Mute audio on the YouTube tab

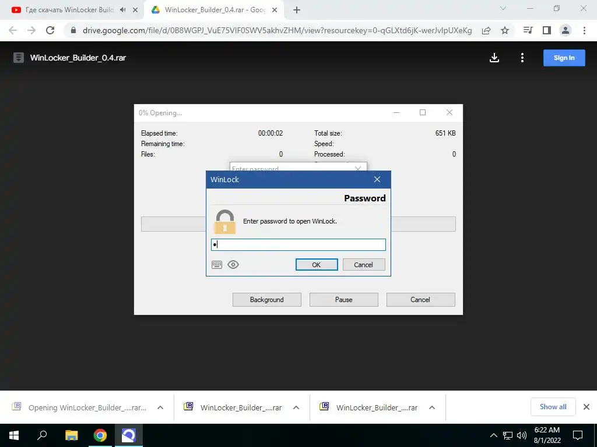[x=122, y=10]
